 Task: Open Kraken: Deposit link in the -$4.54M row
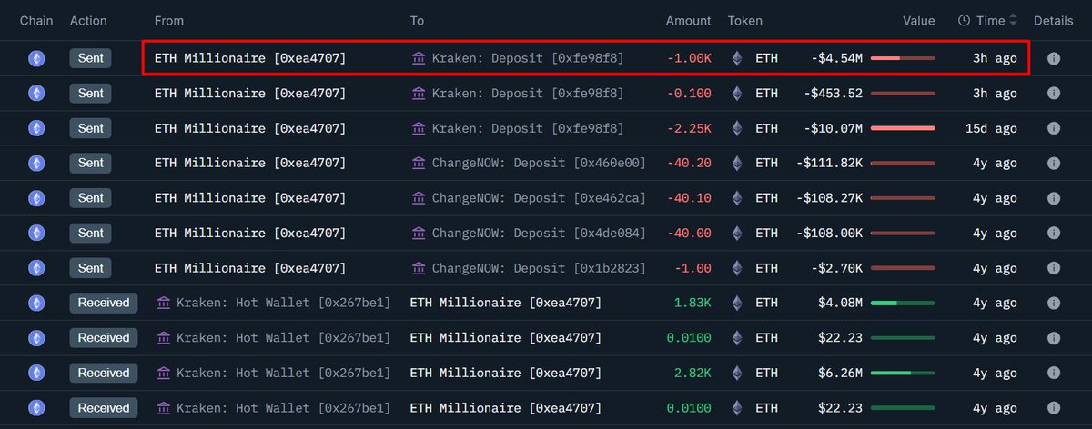tap(528, 58)
